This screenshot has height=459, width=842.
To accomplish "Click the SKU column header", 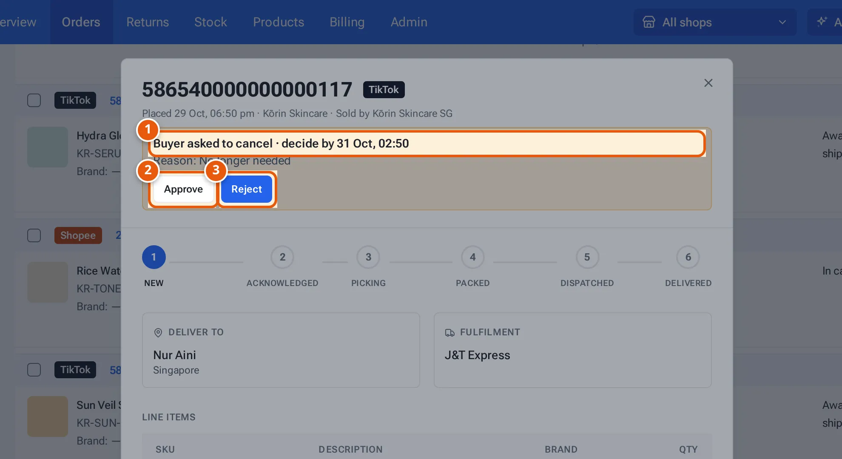I will pos(165,449).
